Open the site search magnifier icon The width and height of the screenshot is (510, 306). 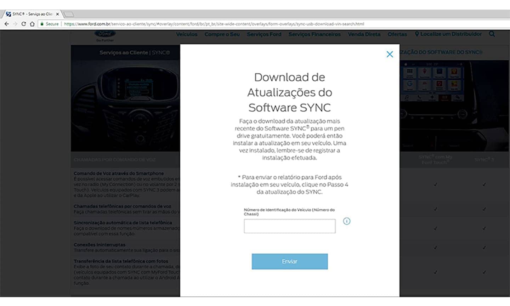[492, 34]
